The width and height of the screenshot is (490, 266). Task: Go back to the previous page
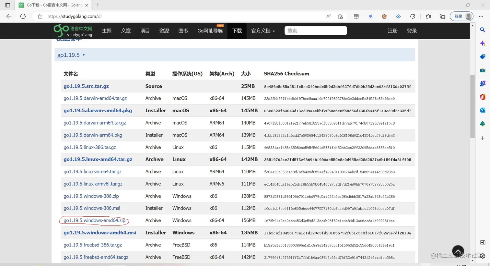click(x=9, y=16)
